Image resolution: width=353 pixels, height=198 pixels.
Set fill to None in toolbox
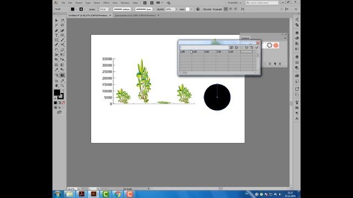(x=63, y=103)
